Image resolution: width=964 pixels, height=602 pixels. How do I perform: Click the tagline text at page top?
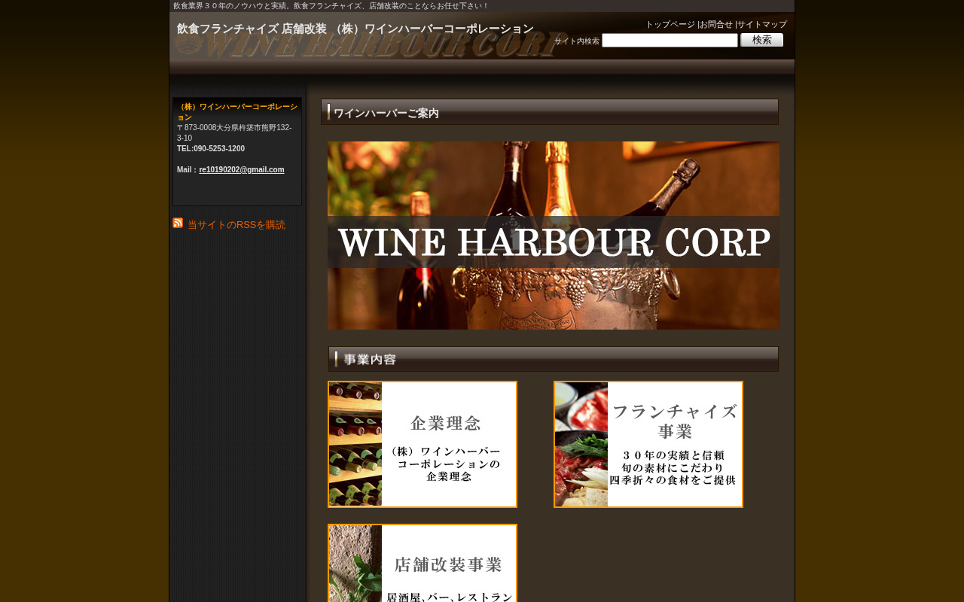[x=331, y=6]
